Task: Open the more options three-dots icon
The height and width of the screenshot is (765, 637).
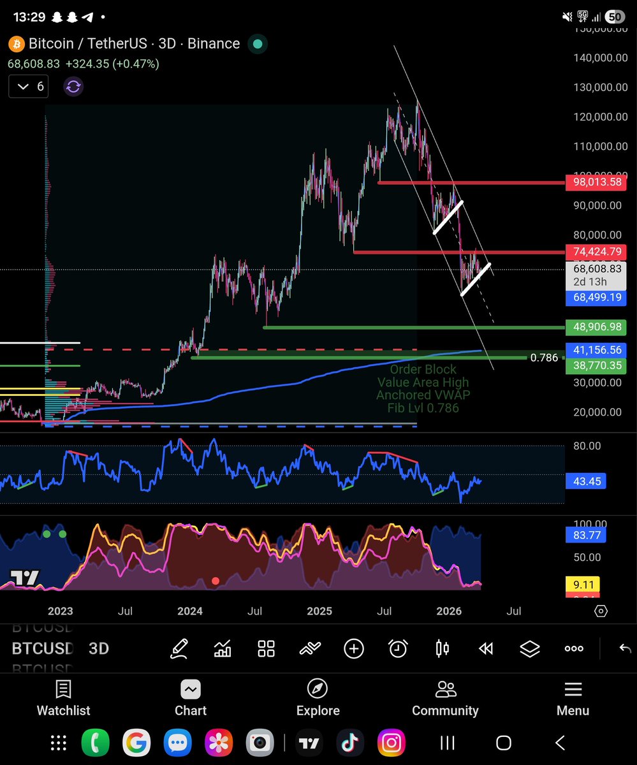Action: coord(574,649)
